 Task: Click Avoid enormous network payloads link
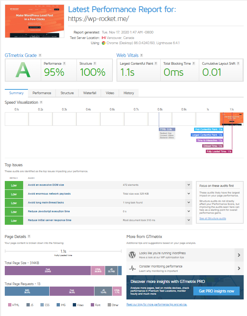pyautogui.click(x=49, y=194)
